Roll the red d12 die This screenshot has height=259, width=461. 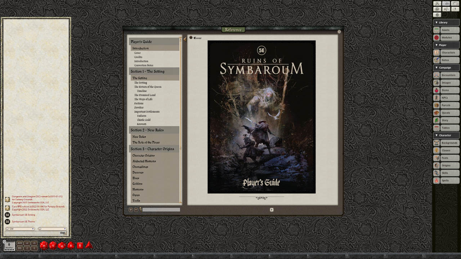[53, 246]
